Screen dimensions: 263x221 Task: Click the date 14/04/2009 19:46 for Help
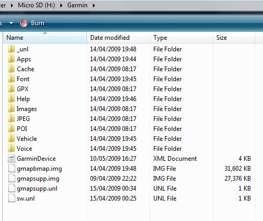(113, 99)
